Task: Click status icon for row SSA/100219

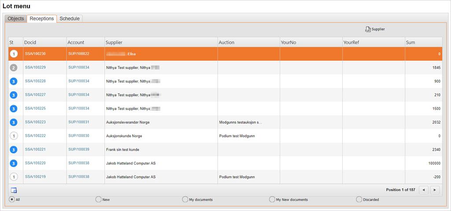Action: point(14,177)
